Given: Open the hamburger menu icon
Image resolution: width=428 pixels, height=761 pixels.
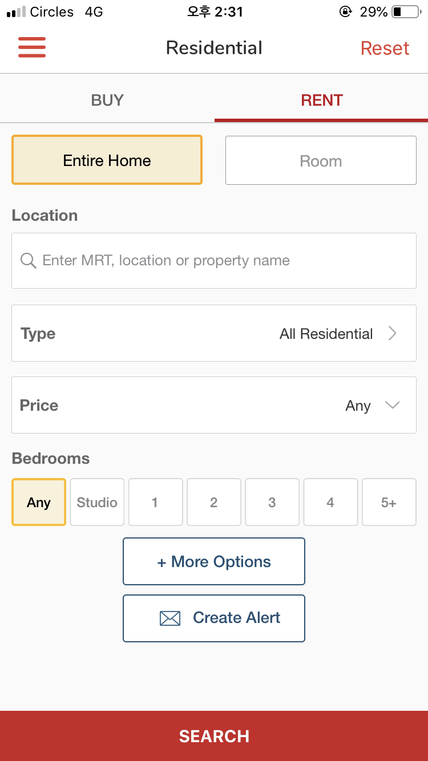Looking at the screenshot, I should (32, 47).
